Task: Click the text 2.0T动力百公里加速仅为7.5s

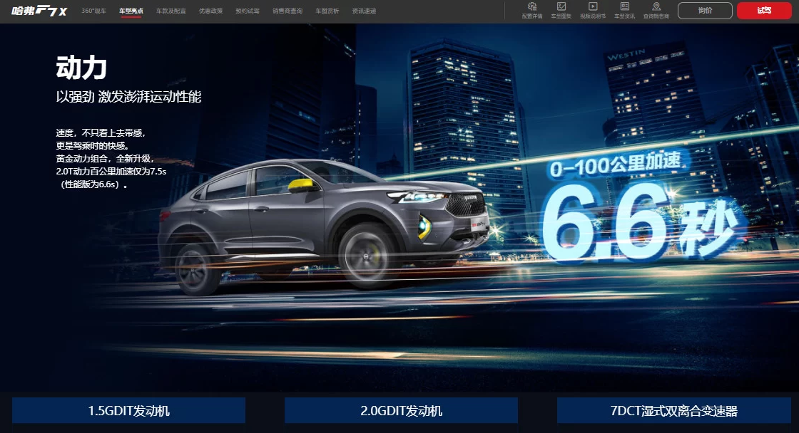Action: tap(111, 172)
